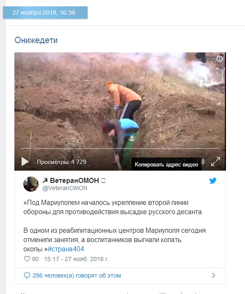245x294 pixels.
Task: Open the Twitter bird logo
Action: tap(213, 180)
